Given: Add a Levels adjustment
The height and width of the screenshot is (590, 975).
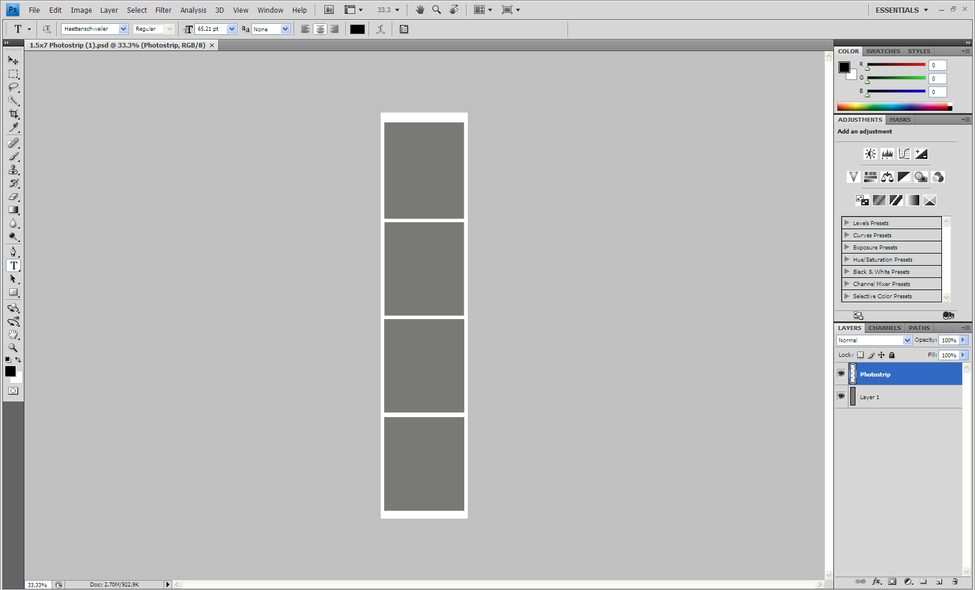Looking at the screenshot, I should [887, 154].
